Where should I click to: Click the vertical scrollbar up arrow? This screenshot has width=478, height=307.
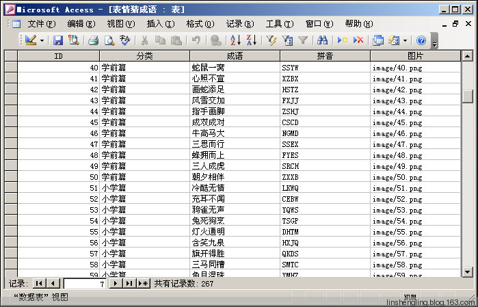(x=467, y=56)
